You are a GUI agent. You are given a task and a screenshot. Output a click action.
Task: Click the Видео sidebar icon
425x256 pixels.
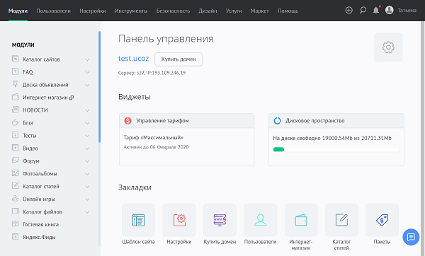tap(16, 148)
